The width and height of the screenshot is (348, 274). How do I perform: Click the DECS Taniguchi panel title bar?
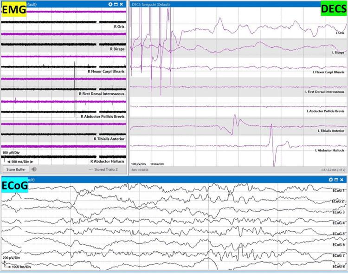pyautogui.click(x=158, y=4)
